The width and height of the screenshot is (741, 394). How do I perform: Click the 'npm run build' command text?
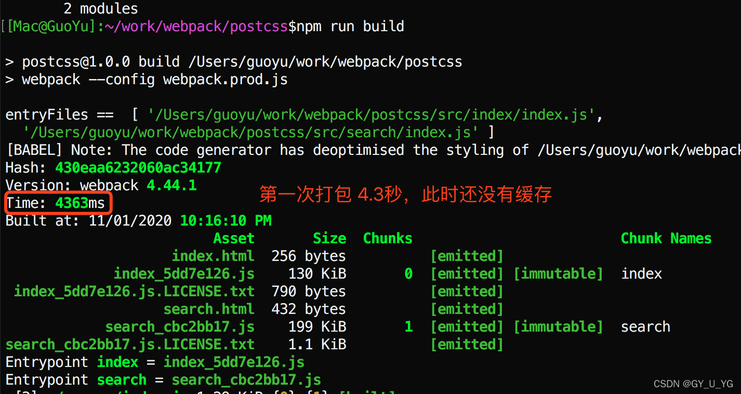(350, 27)
